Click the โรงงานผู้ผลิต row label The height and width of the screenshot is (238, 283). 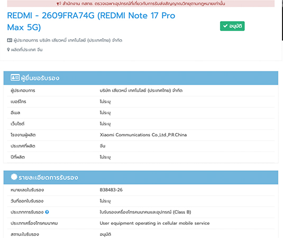23,135
